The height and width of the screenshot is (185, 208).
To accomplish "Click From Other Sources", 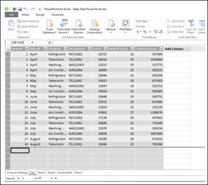I will pos(78,27).
